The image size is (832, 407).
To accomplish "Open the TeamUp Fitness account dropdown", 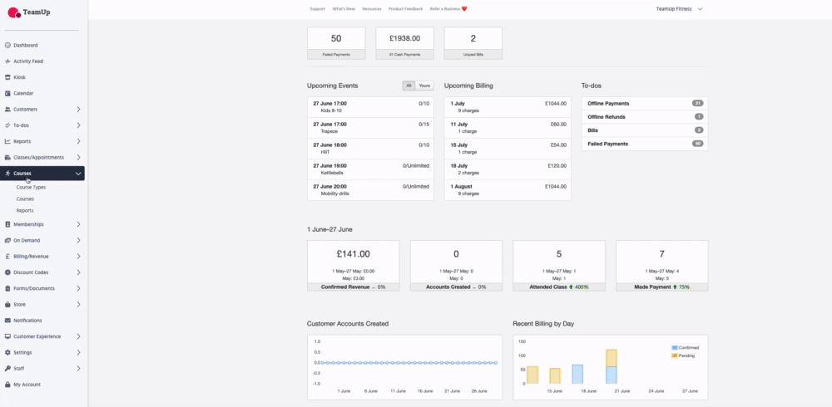I will [679, 8].
